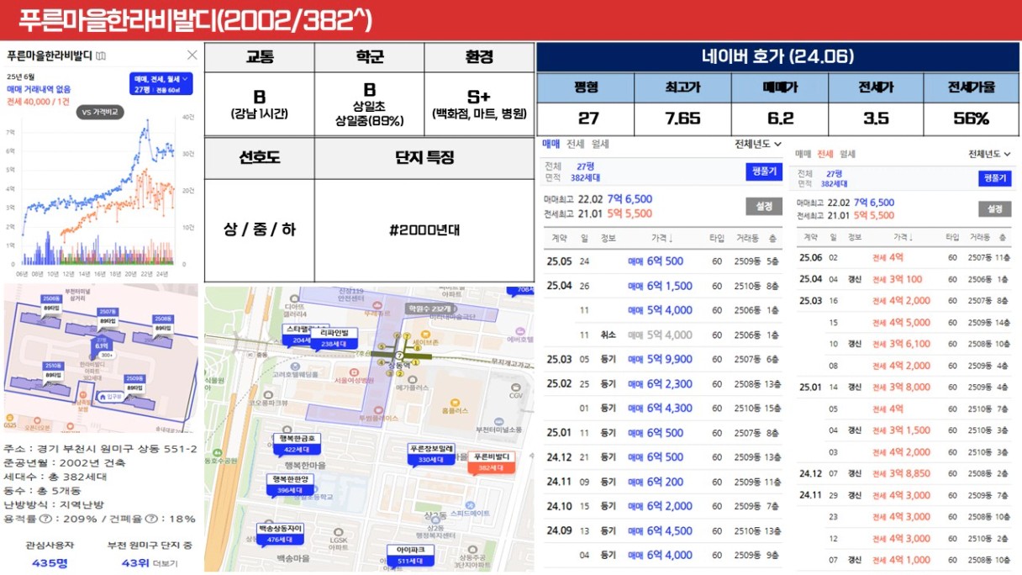Expand 전체년도 dropdown in left listing panel

click(x=758, y=145)
